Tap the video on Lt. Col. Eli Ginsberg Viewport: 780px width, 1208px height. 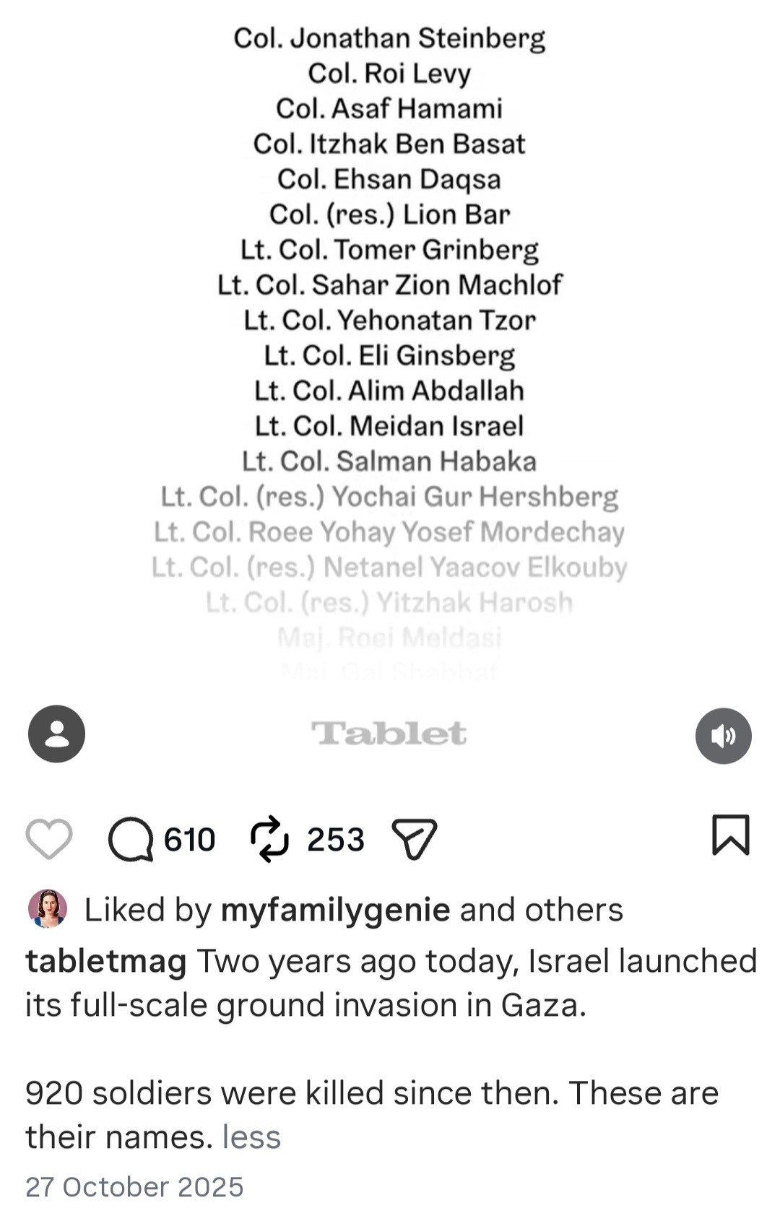389,355
